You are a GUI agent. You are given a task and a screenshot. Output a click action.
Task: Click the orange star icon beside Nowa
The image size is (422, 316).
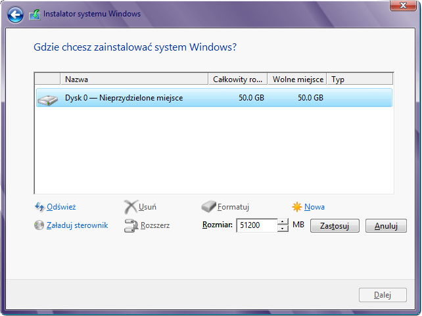click(x=297, y=207)
